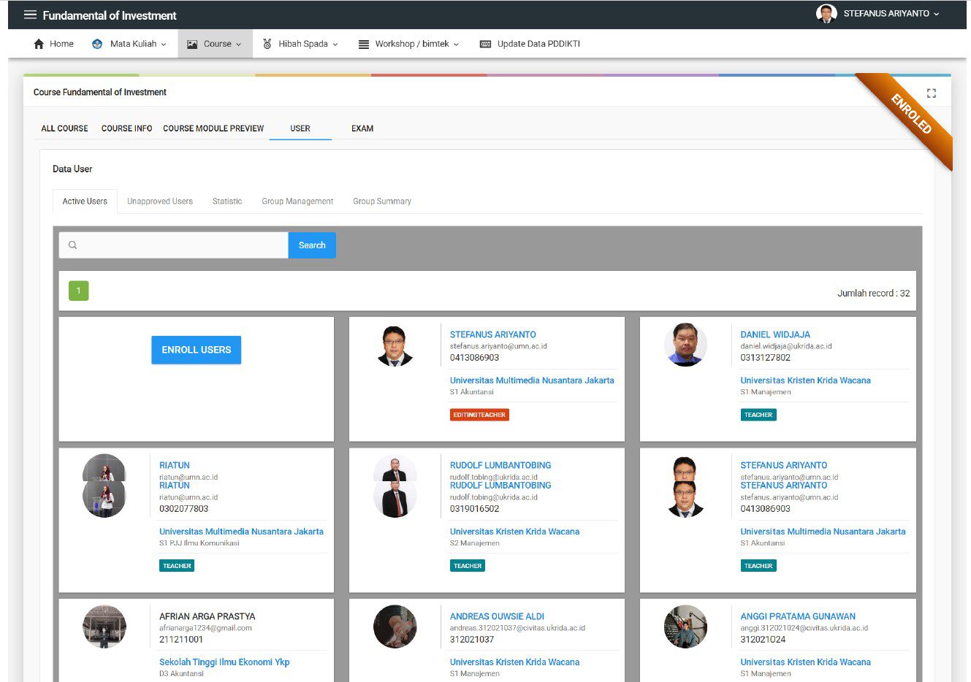This screenshot has height=682, width=971.
Task: Open the hamburger menu icon
Action: (30, 15)
